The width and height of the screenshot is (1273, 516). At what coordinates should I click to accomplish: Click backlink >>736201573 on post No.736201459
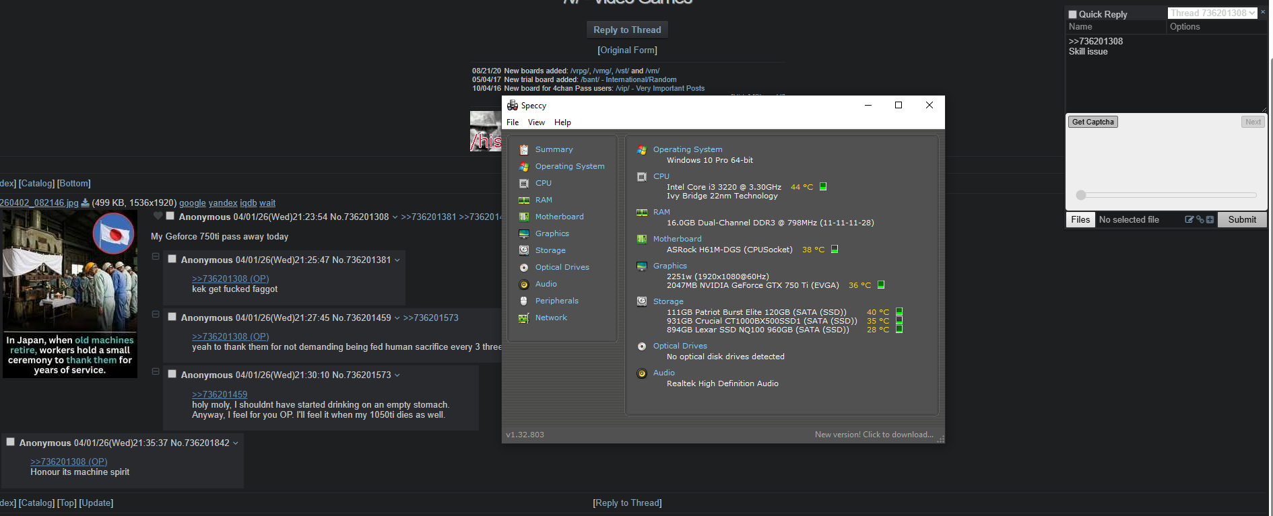pyautogui.click(x=430, y=318)
